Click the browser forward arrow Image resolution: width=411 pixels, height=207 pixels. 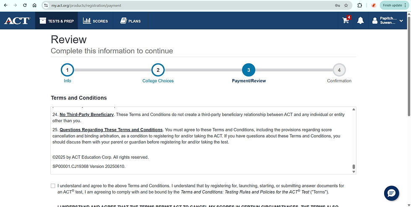click(x=15, y=5)
